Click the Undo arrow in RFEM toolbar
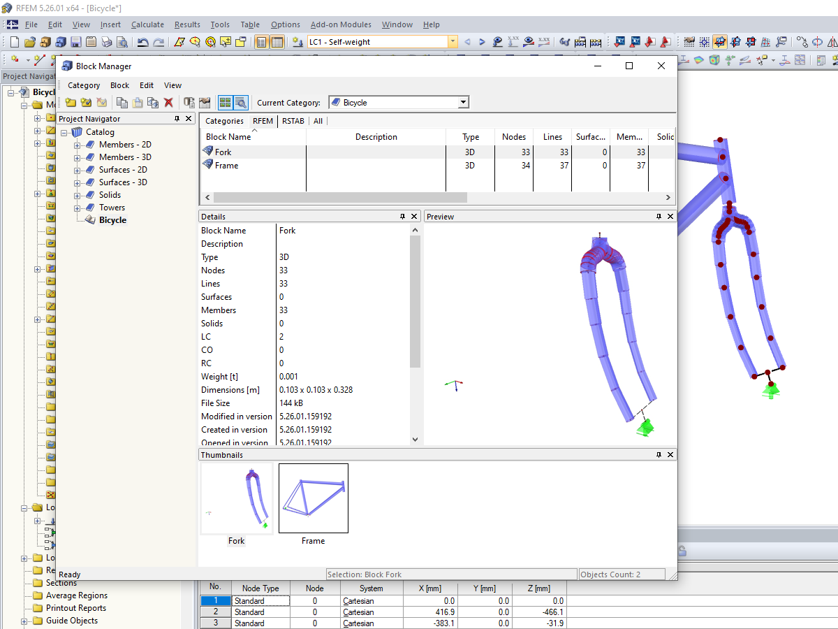This screenshot has width=838, height=629. click(x=143, y=42)
